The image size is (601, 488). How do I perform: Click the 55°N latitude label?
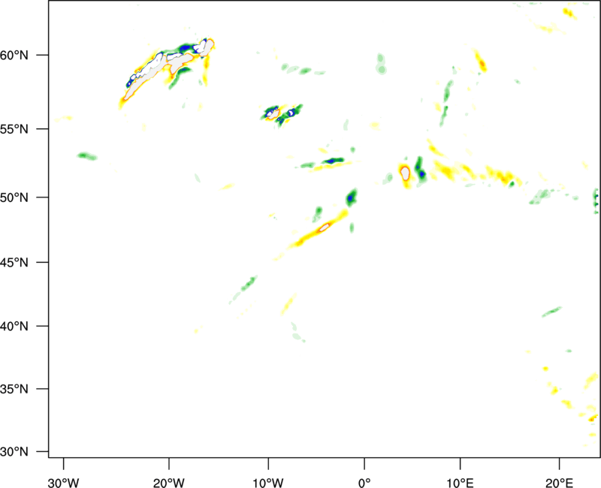tap(14, 129)
